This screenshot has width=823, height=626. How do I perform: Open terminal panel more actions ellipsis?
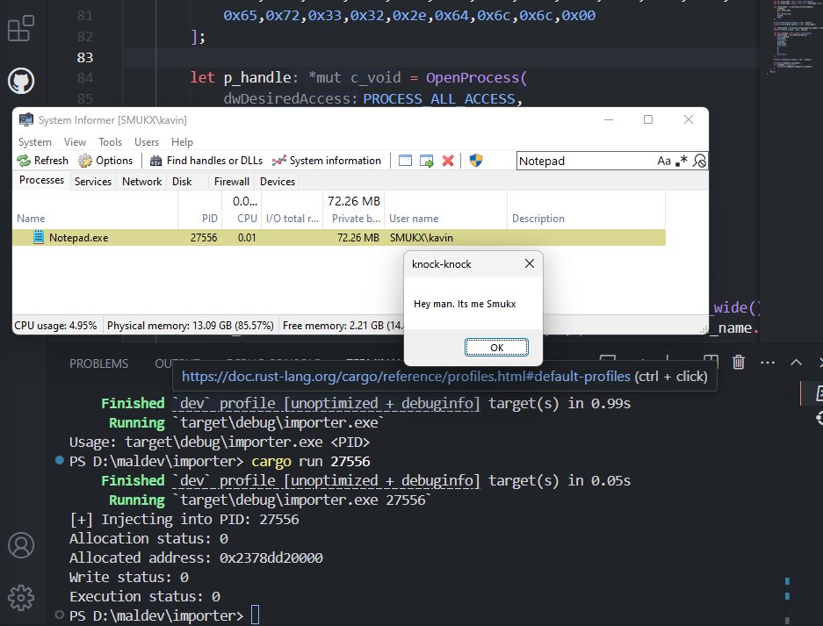tap(768, 362)
